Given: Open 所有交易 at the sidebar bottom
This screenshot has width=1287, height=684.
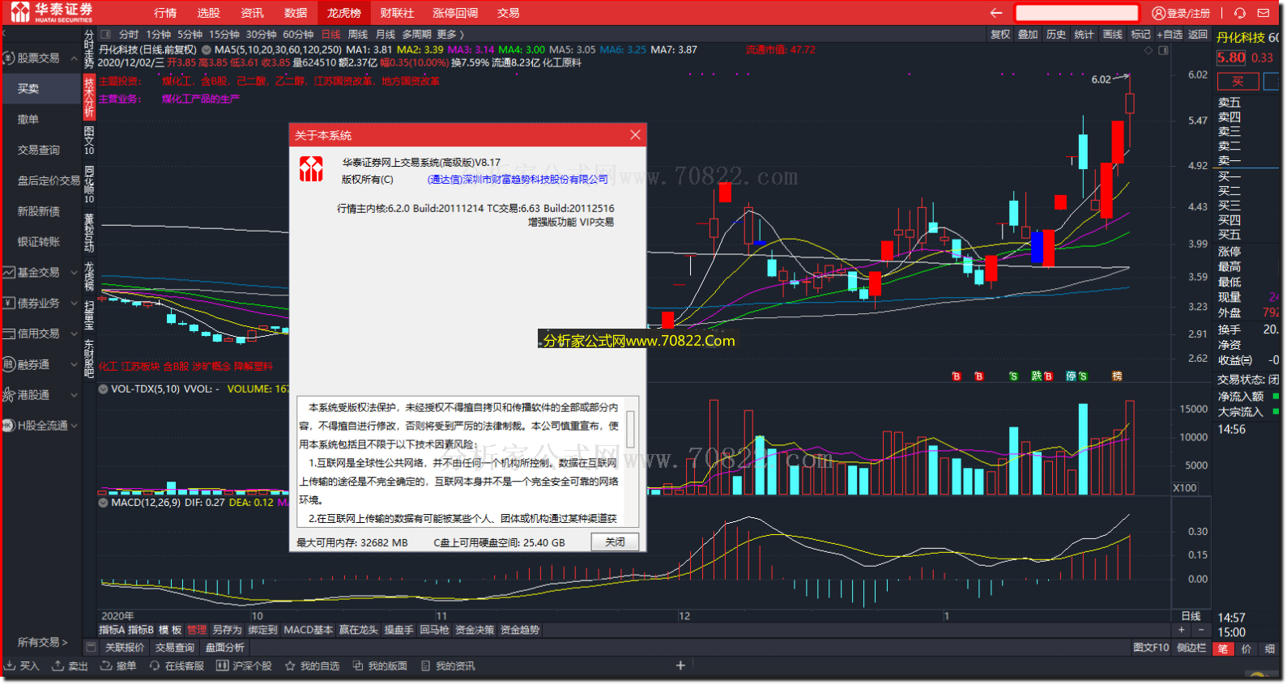Looking at the screenshot, I should pyautogui.click(x=42, y=643).
